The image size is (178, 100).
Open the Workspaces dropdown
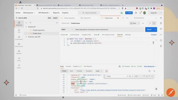tap(29, 13)
